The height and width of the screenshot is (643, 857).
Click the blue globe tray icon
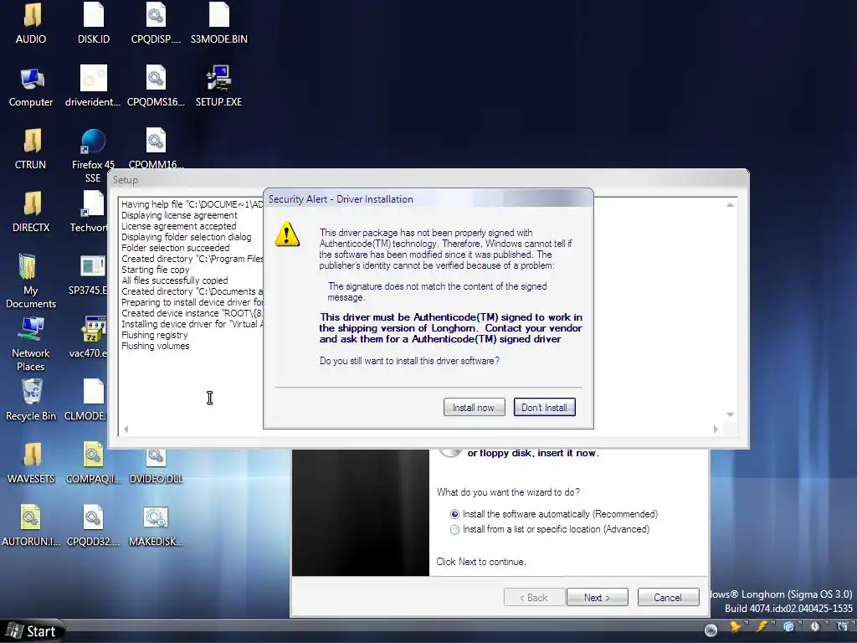pos(788,626)
